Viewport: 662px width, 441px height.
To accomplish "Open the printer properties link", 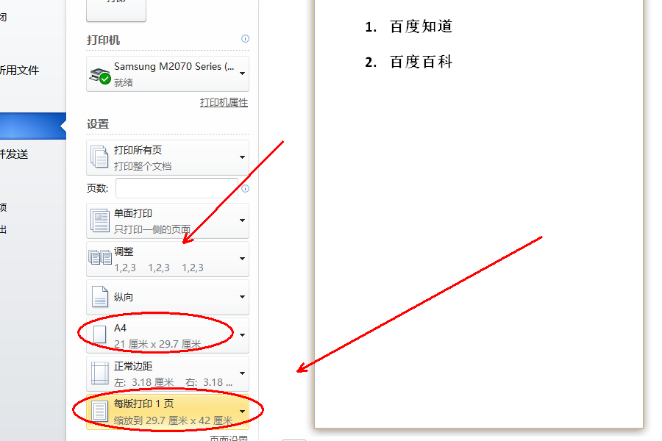I will pos(224,102).
